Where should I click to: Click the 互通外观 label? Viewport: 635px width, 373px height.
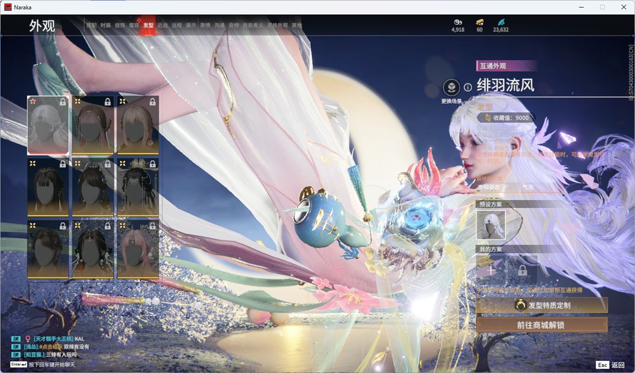click(x=493, y=65)
